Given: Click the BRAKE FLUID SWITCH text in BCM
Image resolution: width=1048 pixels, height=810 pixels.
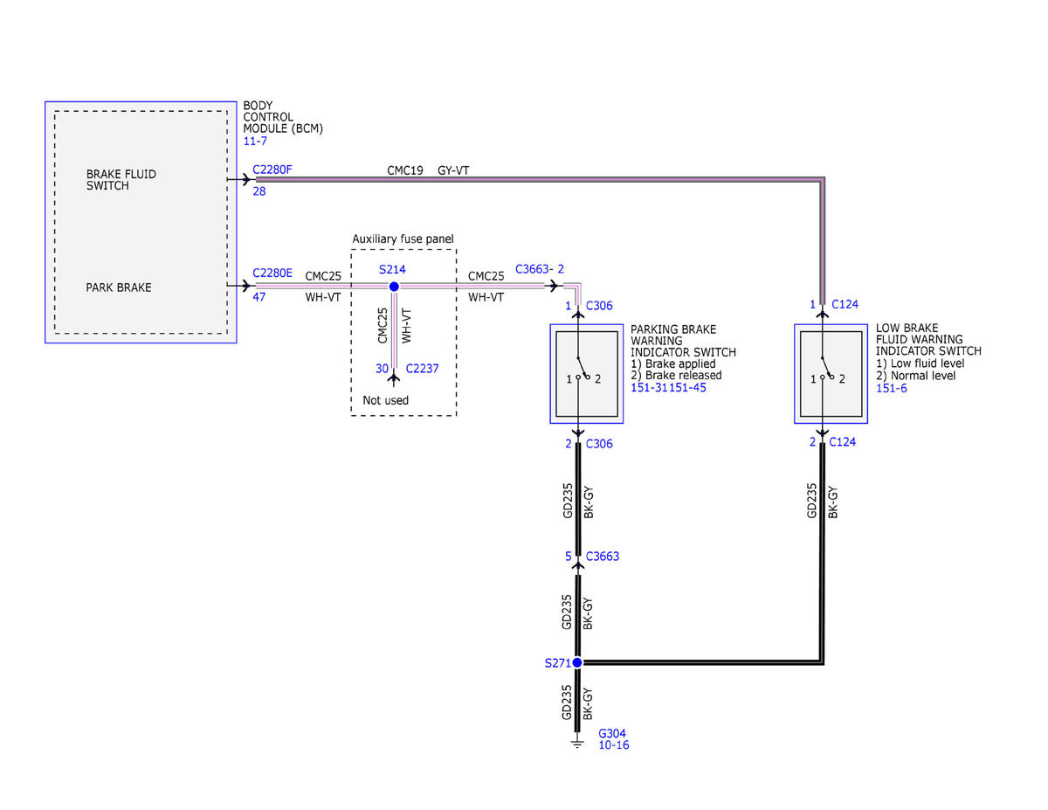Looking at the screenshot, I should point(121,180).
